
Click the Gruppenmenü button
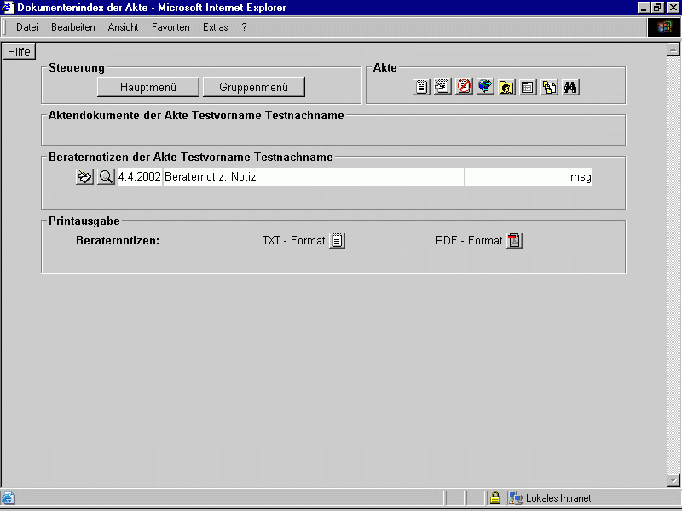coord(253,87)
